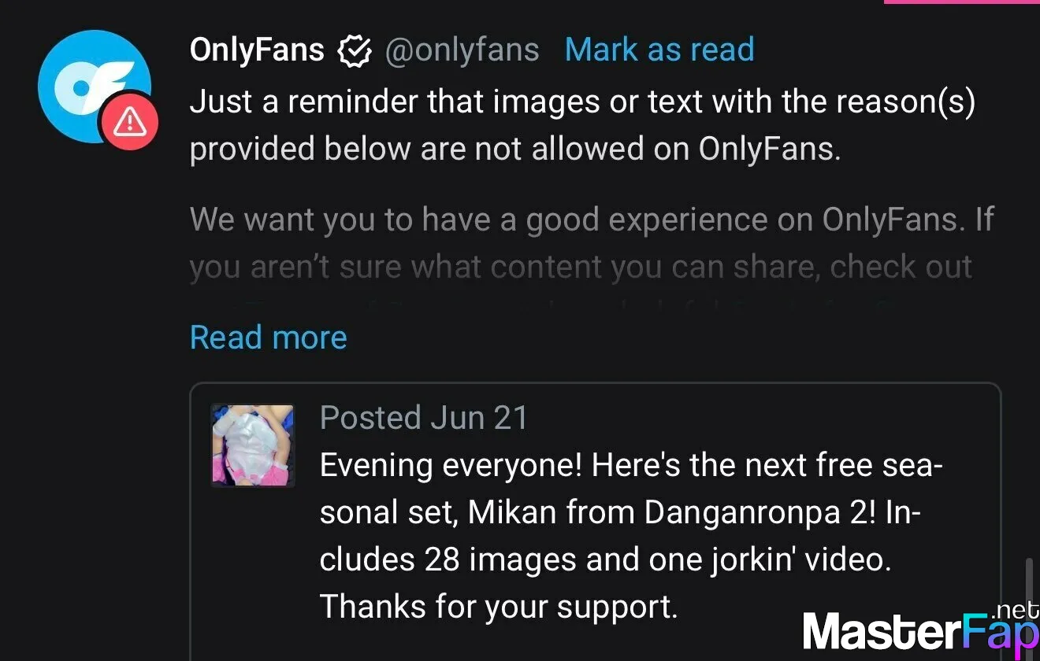Click the vertical scrollbar thumb
Image resolution: width=1040 pixels, height=661 pixels.
click(1028, 592)
